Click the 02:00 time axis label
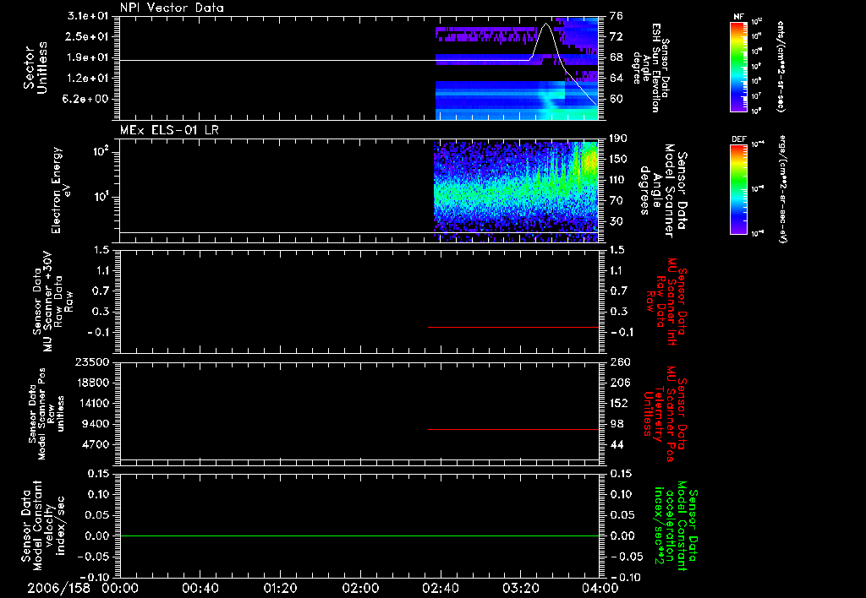Screen dimensions: 866x598 pyautogui.click(x=360, y=588)
